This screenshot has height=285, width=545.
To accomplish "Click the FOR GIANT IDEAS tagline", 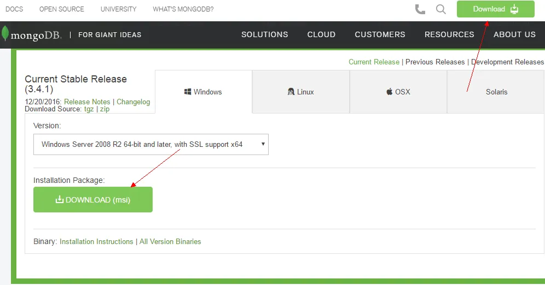I will click(x=110, y=35).
